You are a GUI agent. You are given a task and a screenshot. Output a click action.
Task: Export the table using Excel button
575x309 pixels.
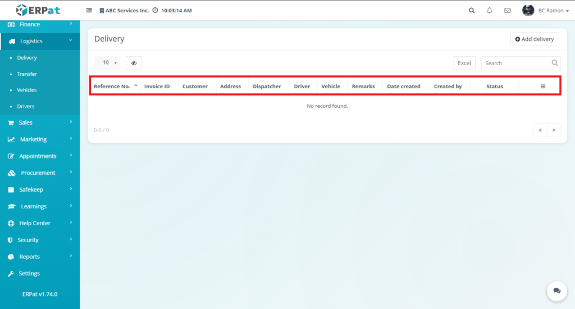click(464, 63)
